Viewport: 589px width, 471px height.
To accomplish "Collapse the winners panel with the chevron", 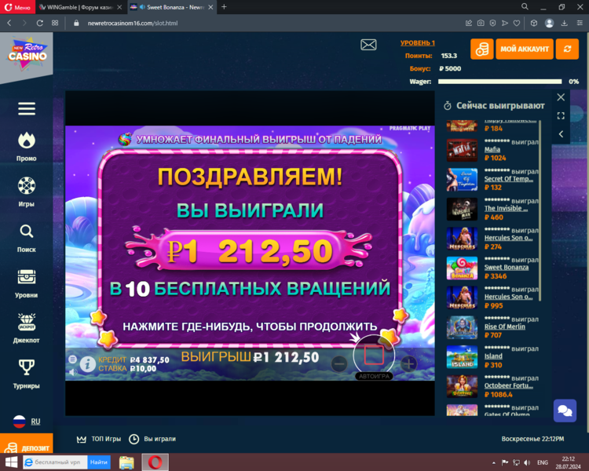I will coord(561,134).
